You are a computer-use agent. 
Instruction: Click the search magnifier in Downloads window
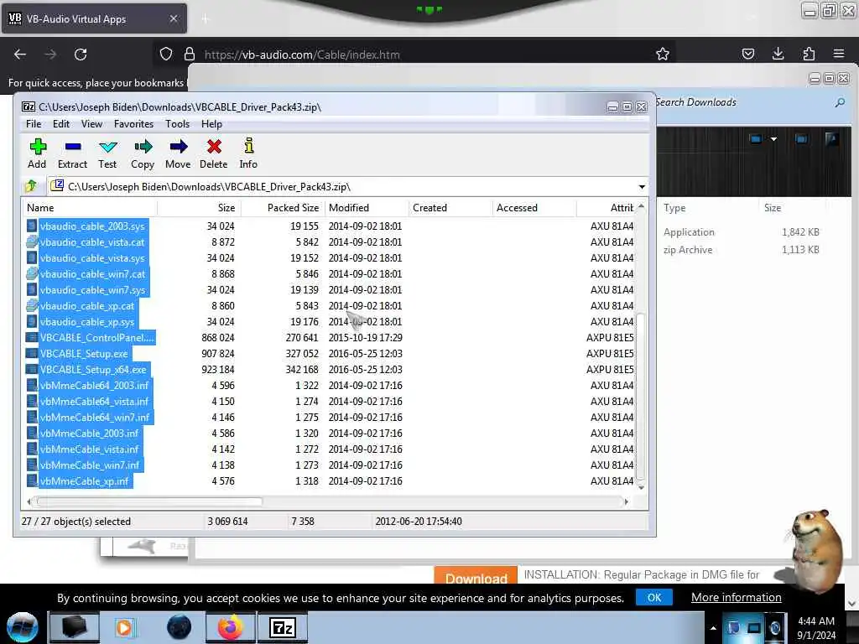840,102
